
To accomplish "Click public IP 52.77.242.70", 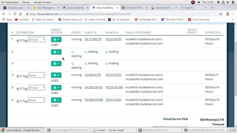I will coord(93,39).
